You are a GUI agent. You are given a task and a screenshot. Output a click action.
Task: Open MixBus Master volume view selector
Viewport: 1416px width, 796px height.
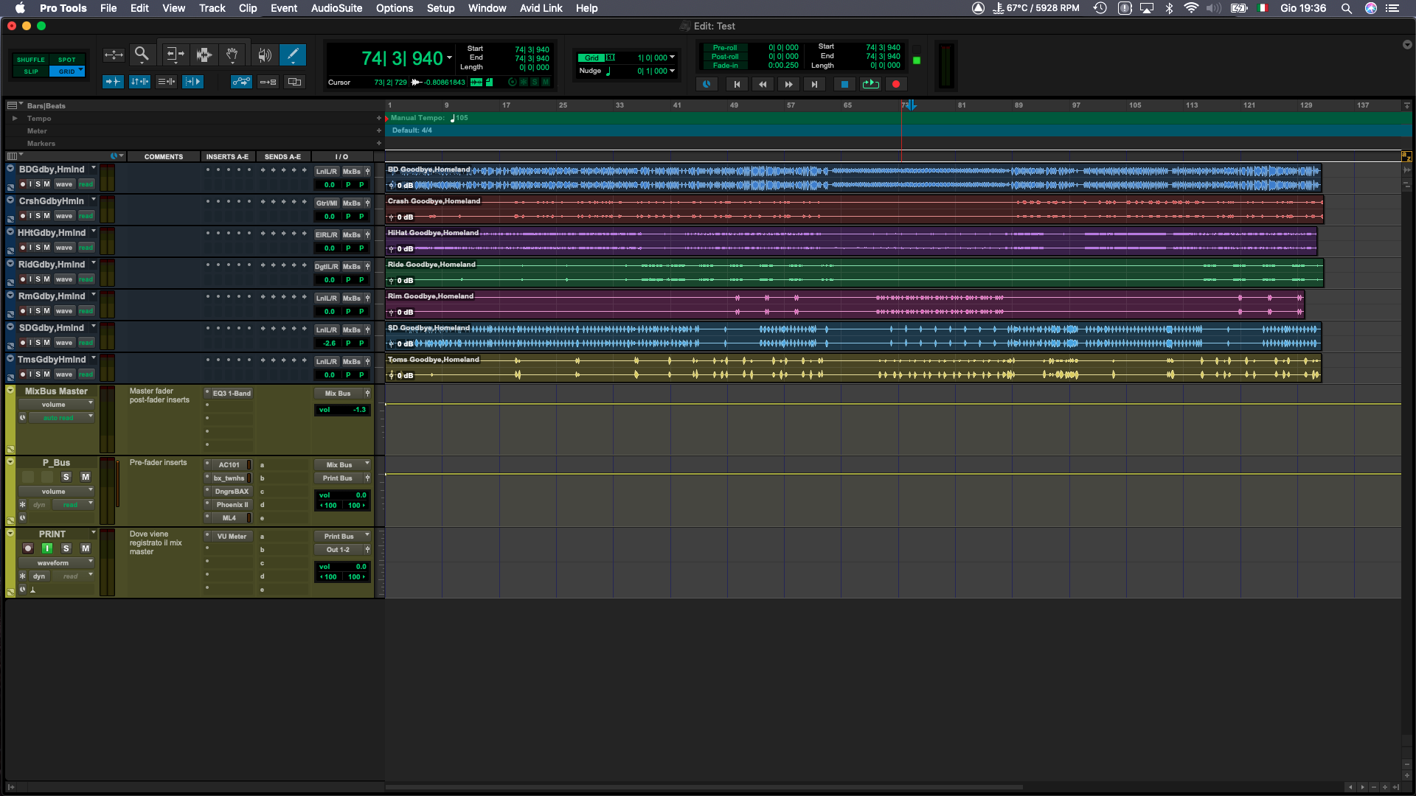click(58, 405)
